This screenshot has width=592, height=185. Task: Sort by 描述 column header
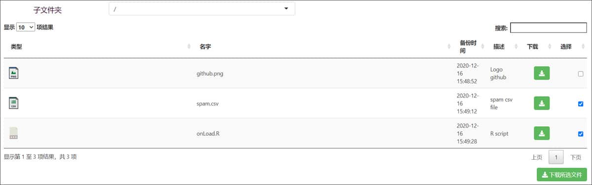[499, 47]
